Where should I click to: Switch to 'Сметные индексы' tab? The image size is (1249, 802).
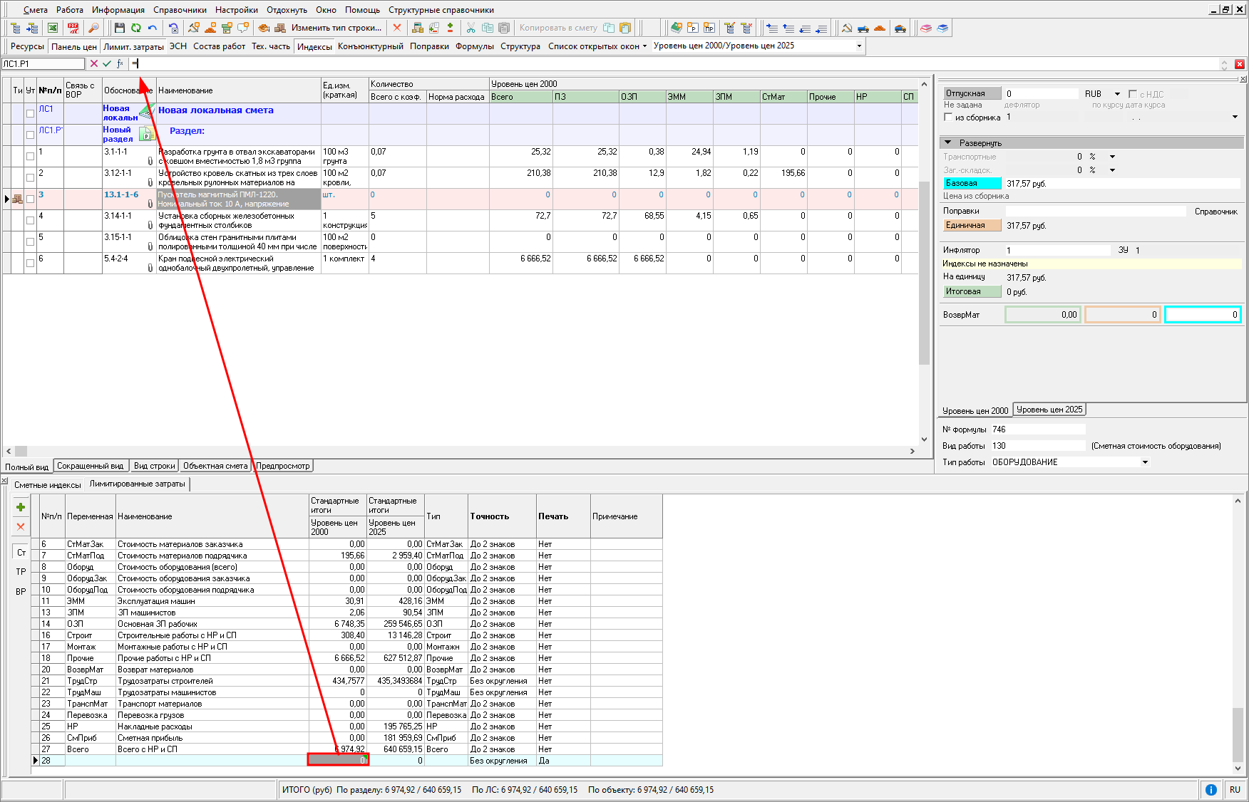click(x=48, y=484)
